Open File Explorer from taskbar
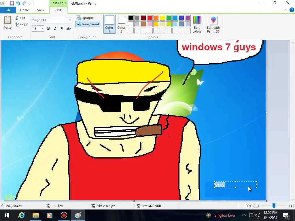The height and width of the screenshot is (221, 295). coord(35,215)
